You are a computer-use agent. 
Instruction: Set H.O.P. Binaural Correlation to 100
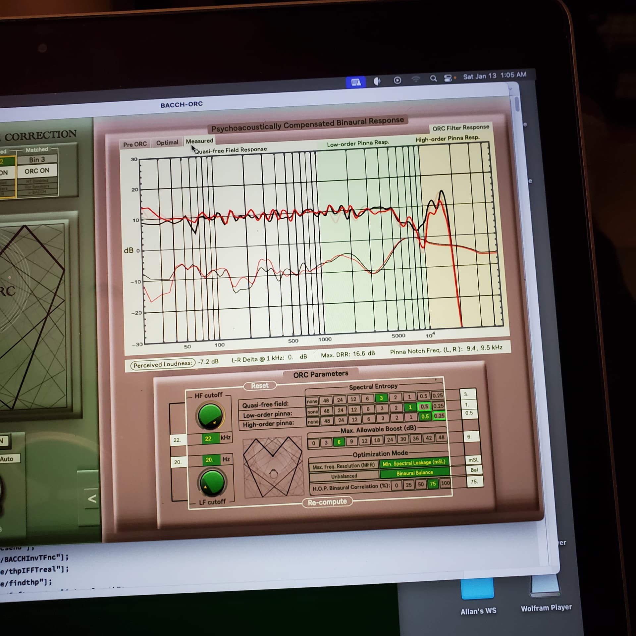pyautogui.click(x=445, y=483)
